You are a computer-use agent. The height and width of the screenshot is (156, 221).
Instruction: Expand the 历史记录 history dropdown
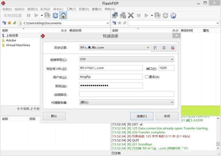pyautogui.click(x=148, y=47)
